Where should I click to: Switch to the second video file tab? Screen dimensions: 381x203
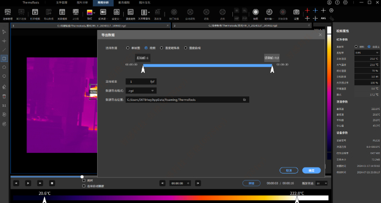click(x=242, y=25)
